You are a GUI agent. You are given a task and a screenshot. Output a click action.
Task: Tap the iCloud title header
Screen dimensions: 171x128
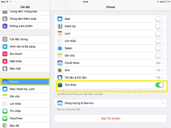tap(110, 7)
